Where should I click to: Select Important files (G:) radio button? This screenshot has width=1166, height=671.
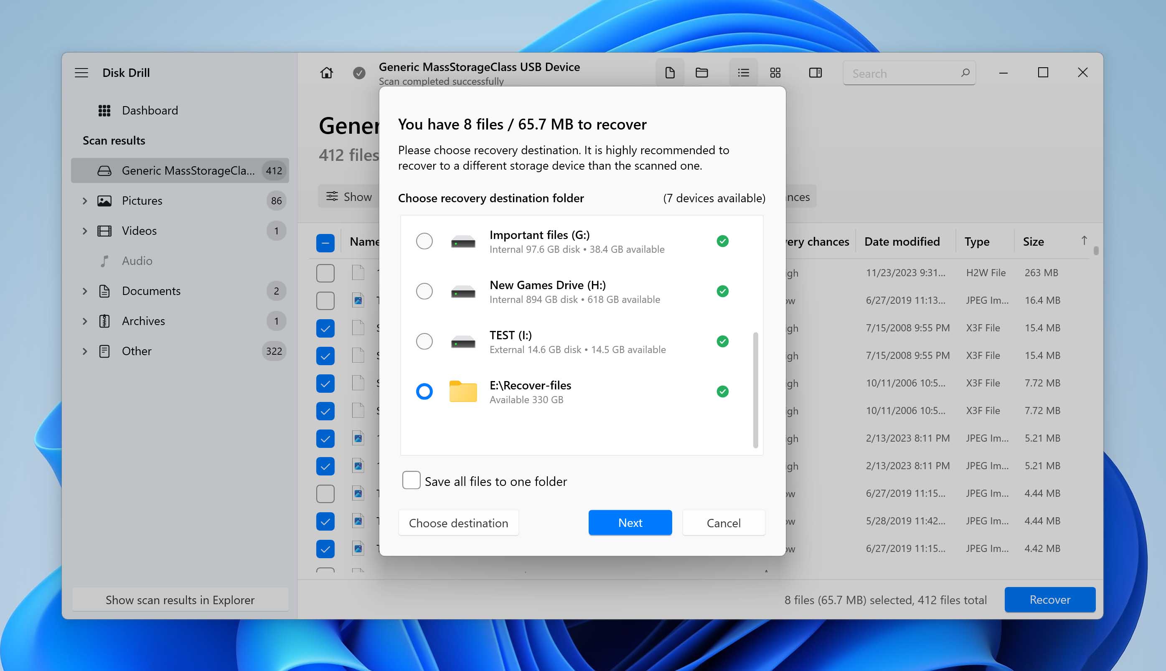(424, 241)
